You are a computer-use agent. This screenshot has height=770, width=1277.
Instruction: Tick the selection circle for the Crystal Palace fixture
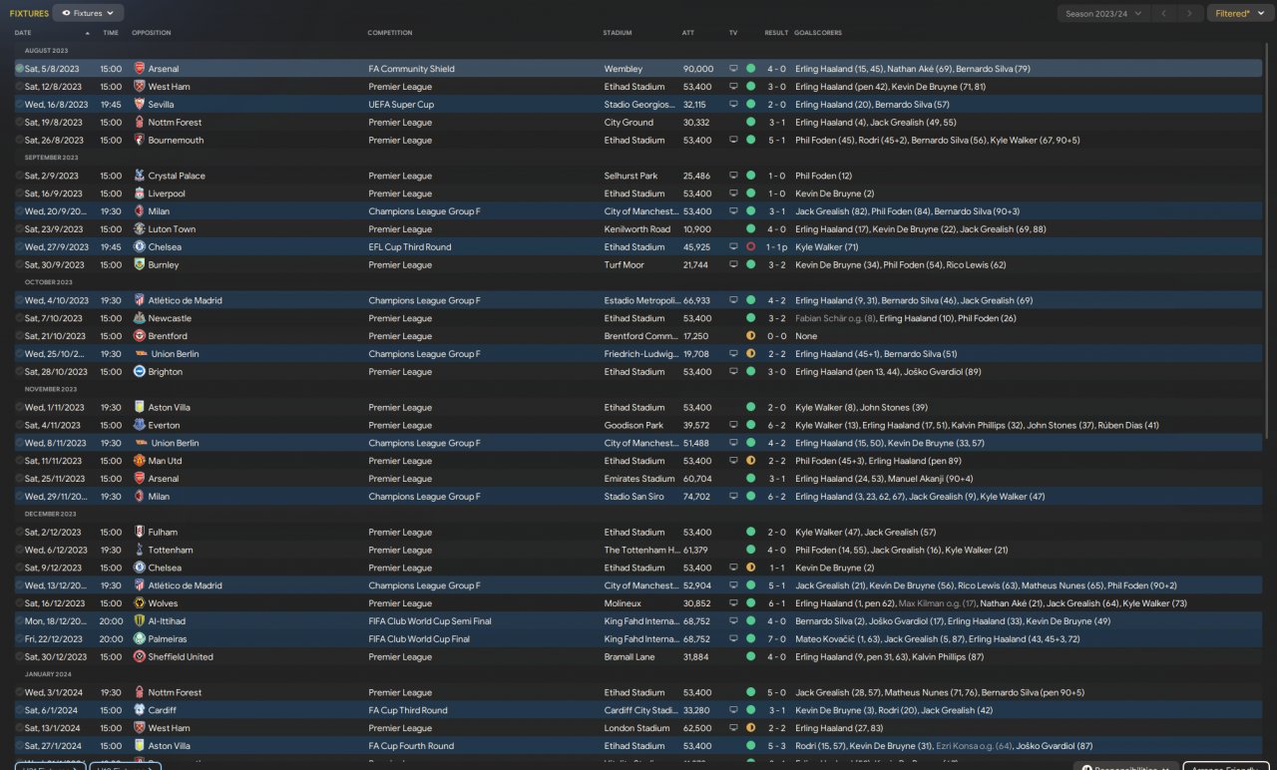click(19, 176)
